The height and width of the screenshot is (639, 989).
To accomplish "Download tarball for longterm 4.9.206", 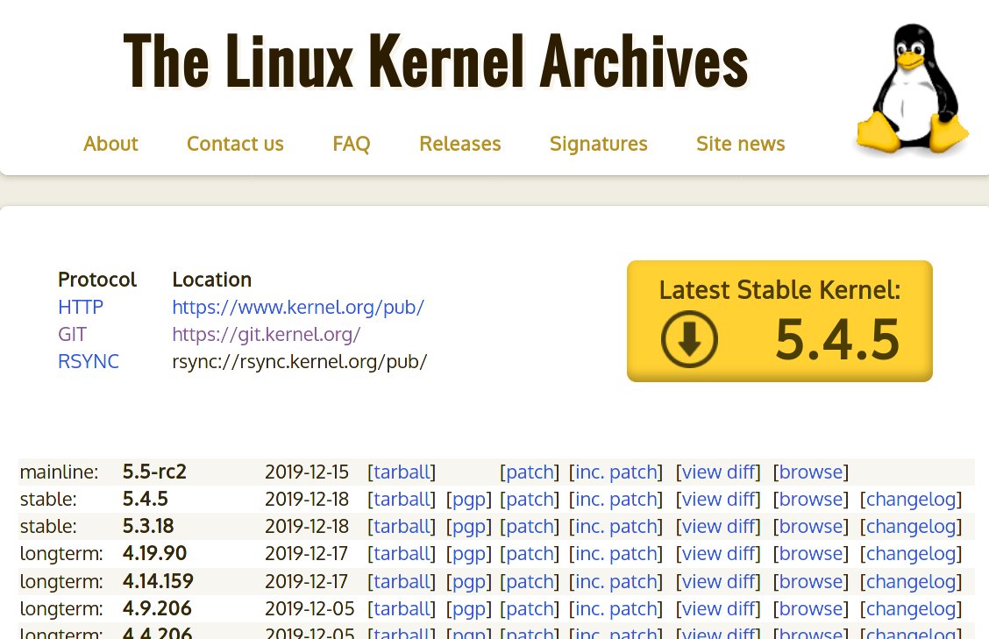I will (x=402, y=608).
